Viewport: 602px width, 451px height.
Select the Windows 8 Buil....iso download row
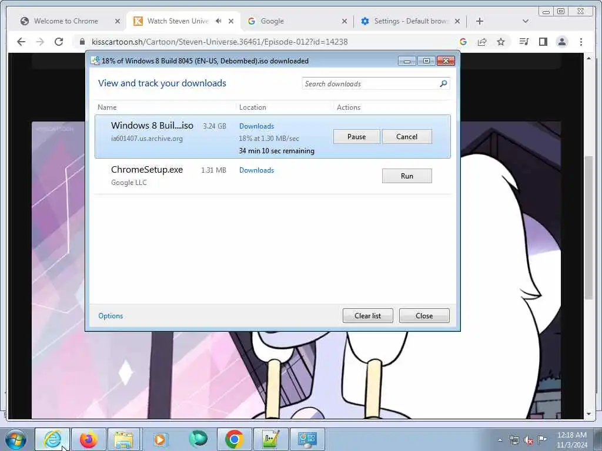coord(273,136)
